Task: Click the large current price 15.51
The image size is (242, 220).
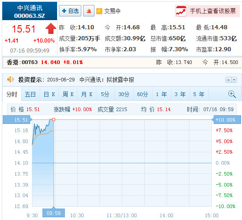Action: pos(24,29)
